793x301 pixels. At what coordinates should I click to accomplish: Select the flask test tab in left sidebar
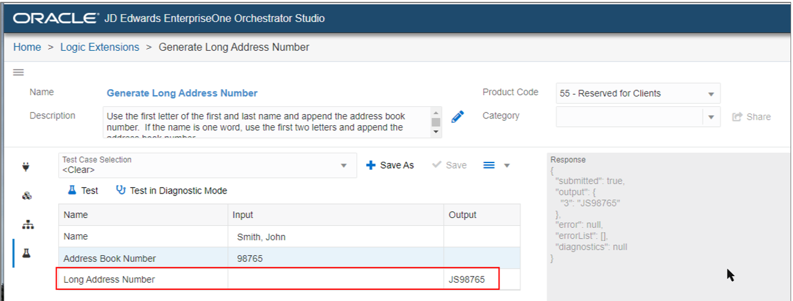click(26, 253)
